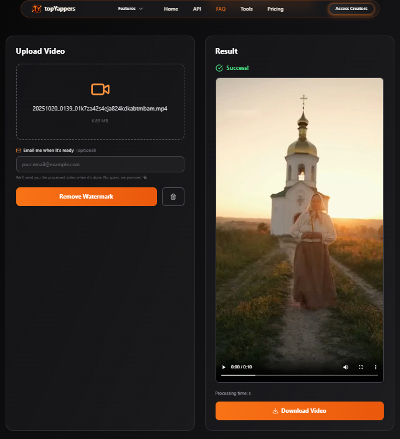Click the orange video camera upload icon
The height and width of the screenshot is (439, 400).
[100, 89]
